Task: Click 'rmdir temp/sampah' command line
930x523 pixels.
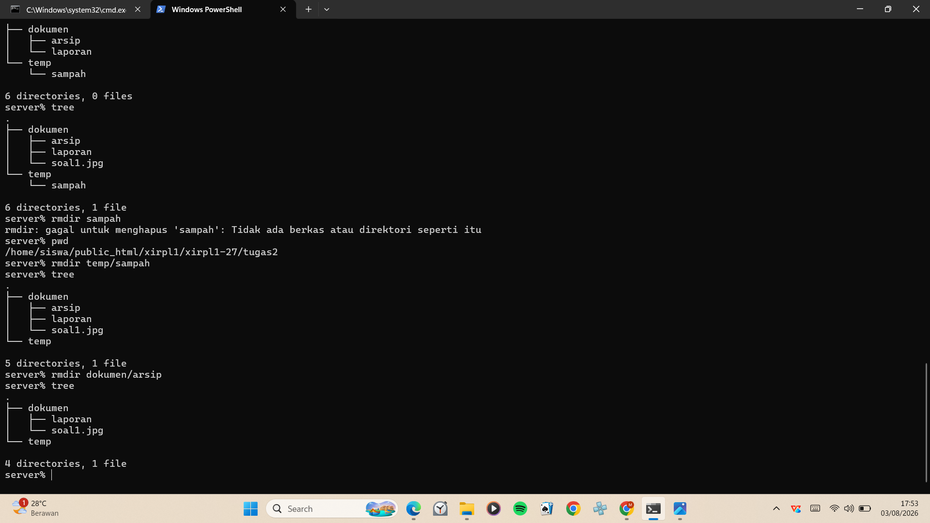Action: (x=77, y=263)
